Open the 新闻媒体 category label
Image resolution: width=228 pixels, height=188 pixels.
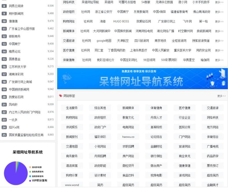click(69, 31)
